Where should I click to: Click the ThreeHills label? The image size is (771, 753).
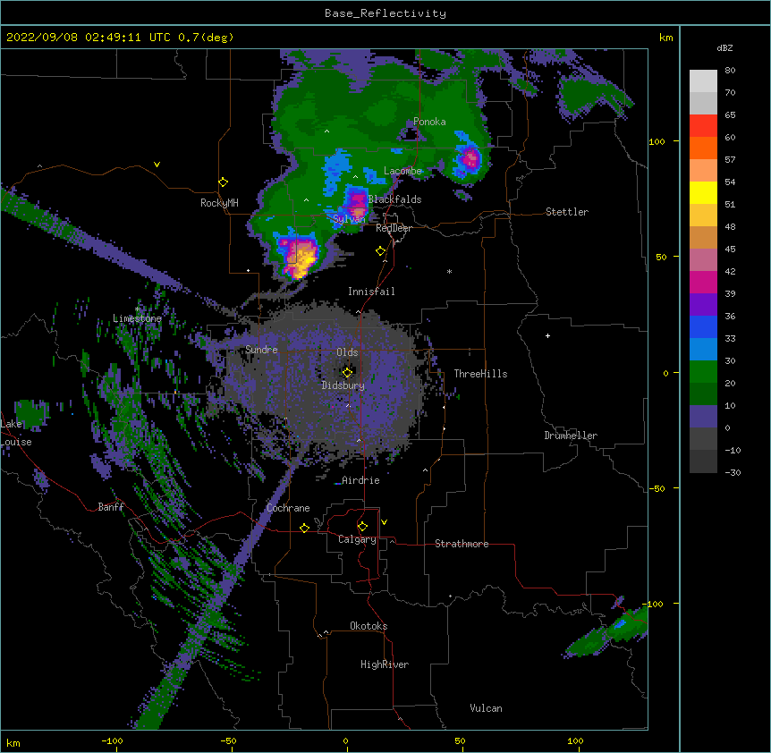[x=480, y=374]
